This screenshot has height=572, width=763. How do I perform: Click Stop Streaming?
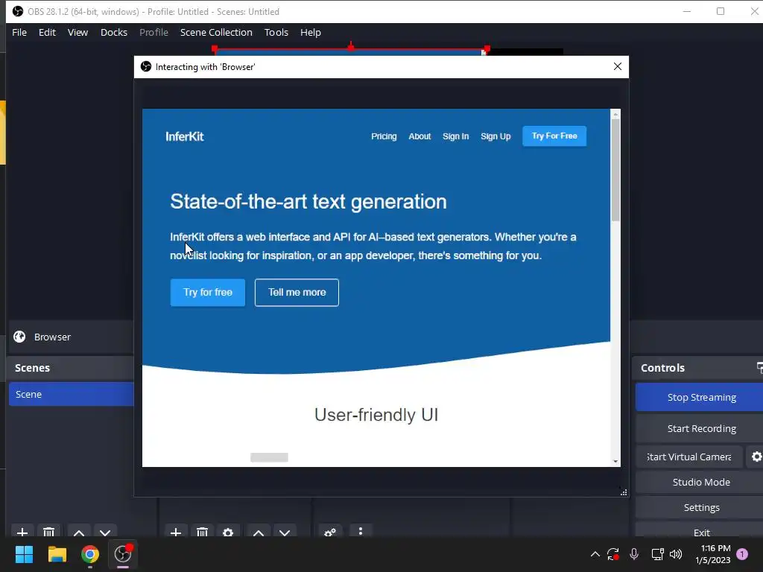click(x=700, y=397)
